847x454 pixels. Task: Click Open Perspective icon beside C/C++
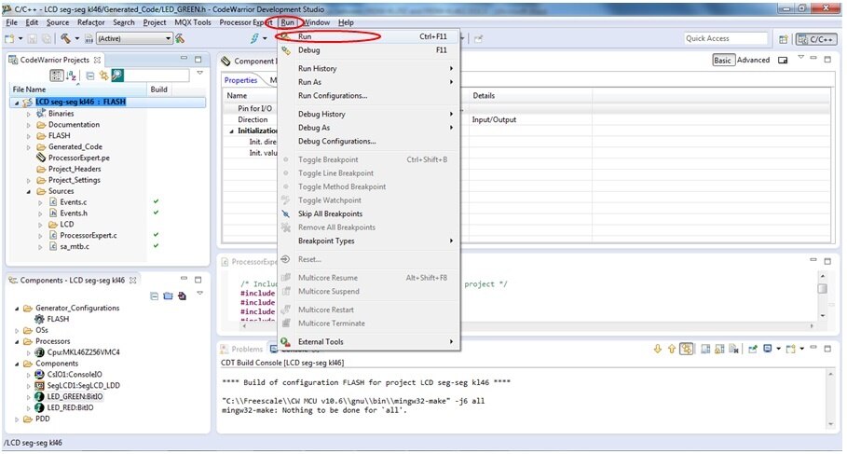coord(784,38)
